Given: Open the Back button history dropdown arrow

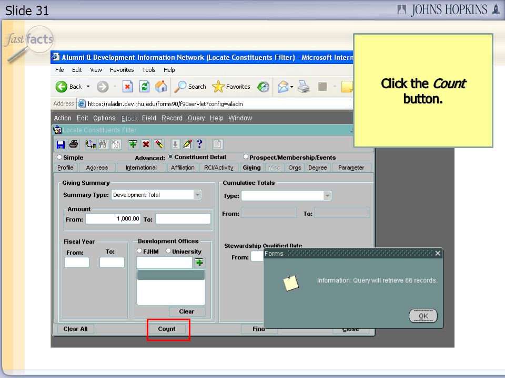Looking at the screenshot, I should click(88, 87).
